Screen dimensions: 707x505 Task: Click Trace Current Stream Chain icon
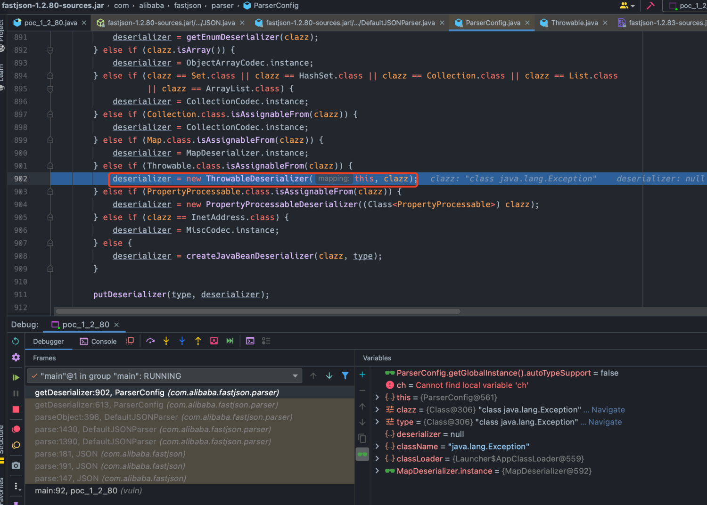tap(266, 341)
